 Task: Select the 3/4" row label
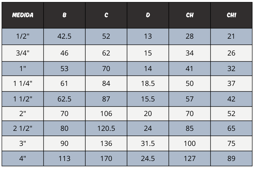[23, 53]
